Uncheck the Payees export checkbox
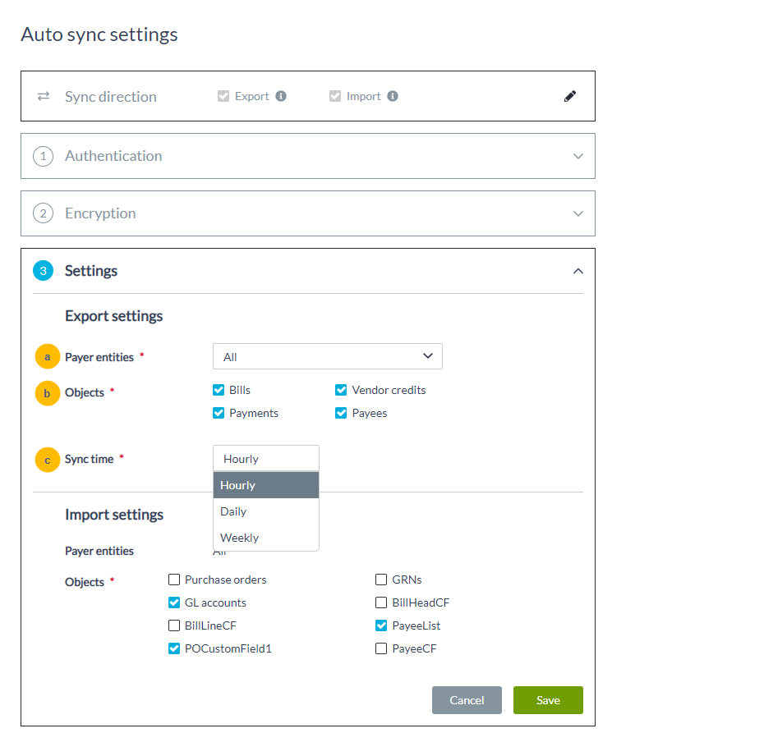Image resolution: width=773 pixels, height=733 pixels. click(x=341, y=413)
